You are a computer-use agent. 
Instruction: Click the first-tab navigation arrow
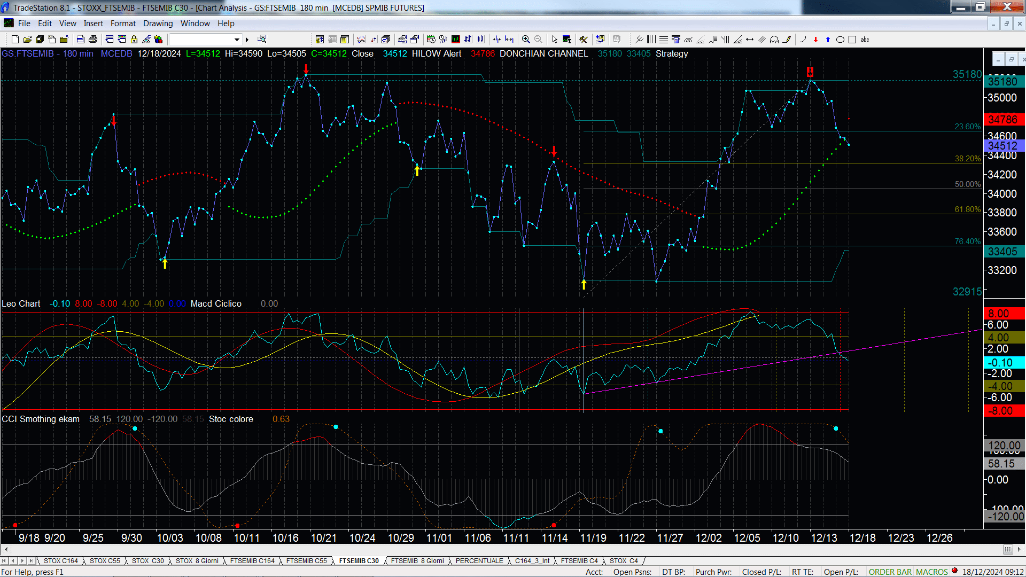pos(5,560)
